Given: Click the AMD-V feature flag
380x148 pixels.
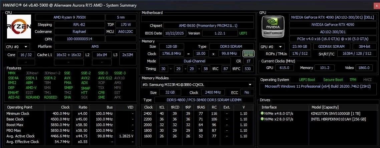Looking at the screenshot, I should [31, 88].
